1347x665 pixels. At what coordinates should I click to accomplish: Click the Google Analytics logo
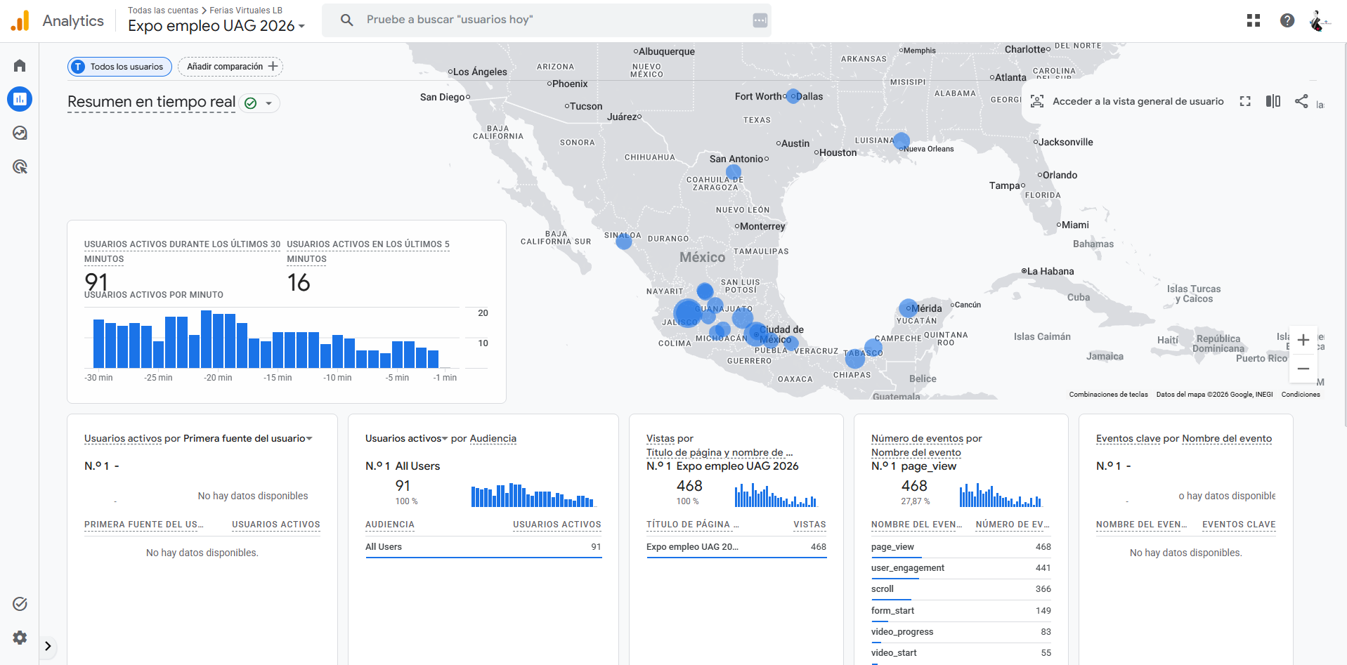point(20,20)
